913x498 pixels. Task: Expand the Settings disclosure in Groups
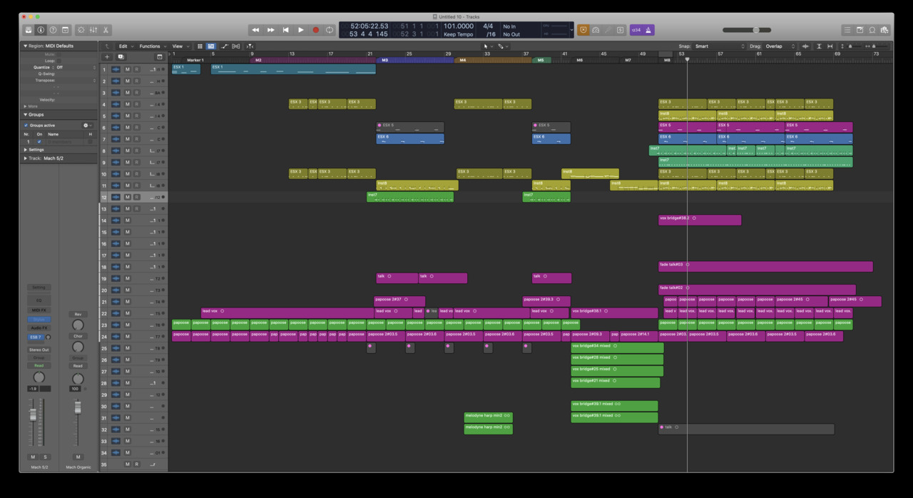(x=26, y=150)
